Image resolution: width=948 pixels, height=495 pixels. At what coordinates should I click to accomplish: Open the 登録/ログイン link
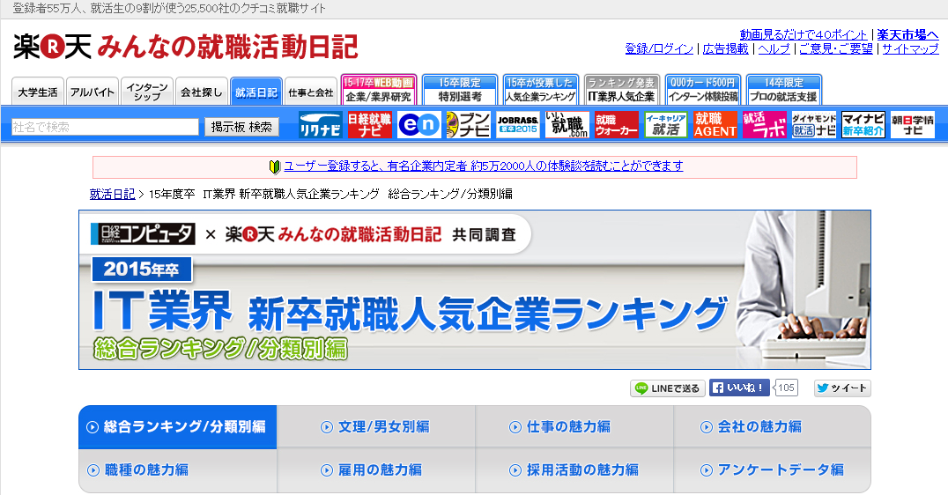point(659,49)
